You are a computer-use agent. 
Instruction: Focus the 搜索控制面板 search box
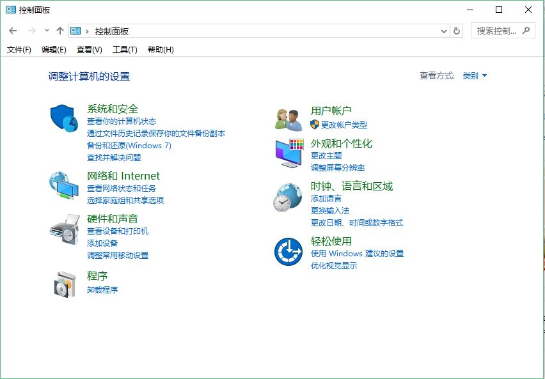[x=503, y=31]
